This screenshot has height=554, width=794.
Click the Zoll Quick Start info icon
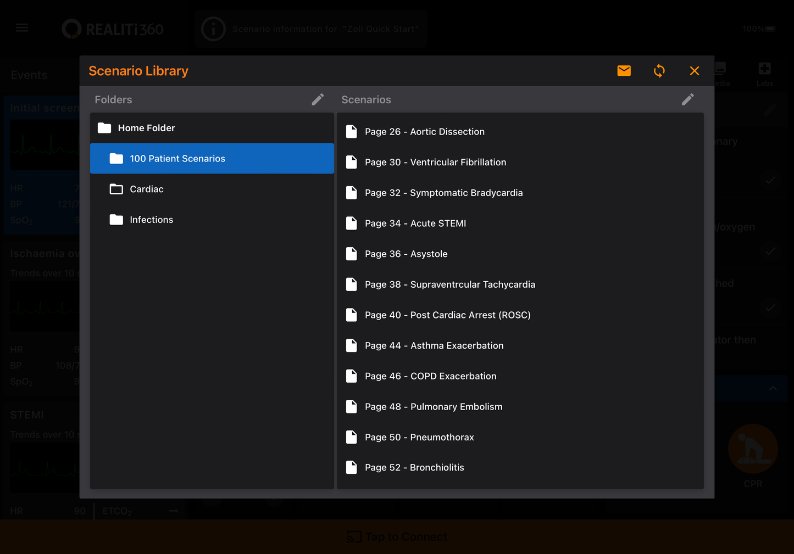click(x=213, y=29)
